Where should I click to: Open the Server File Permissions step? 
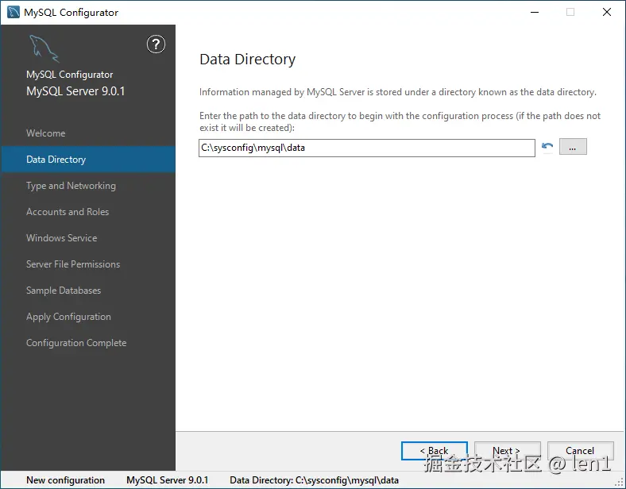click(73, 264)
